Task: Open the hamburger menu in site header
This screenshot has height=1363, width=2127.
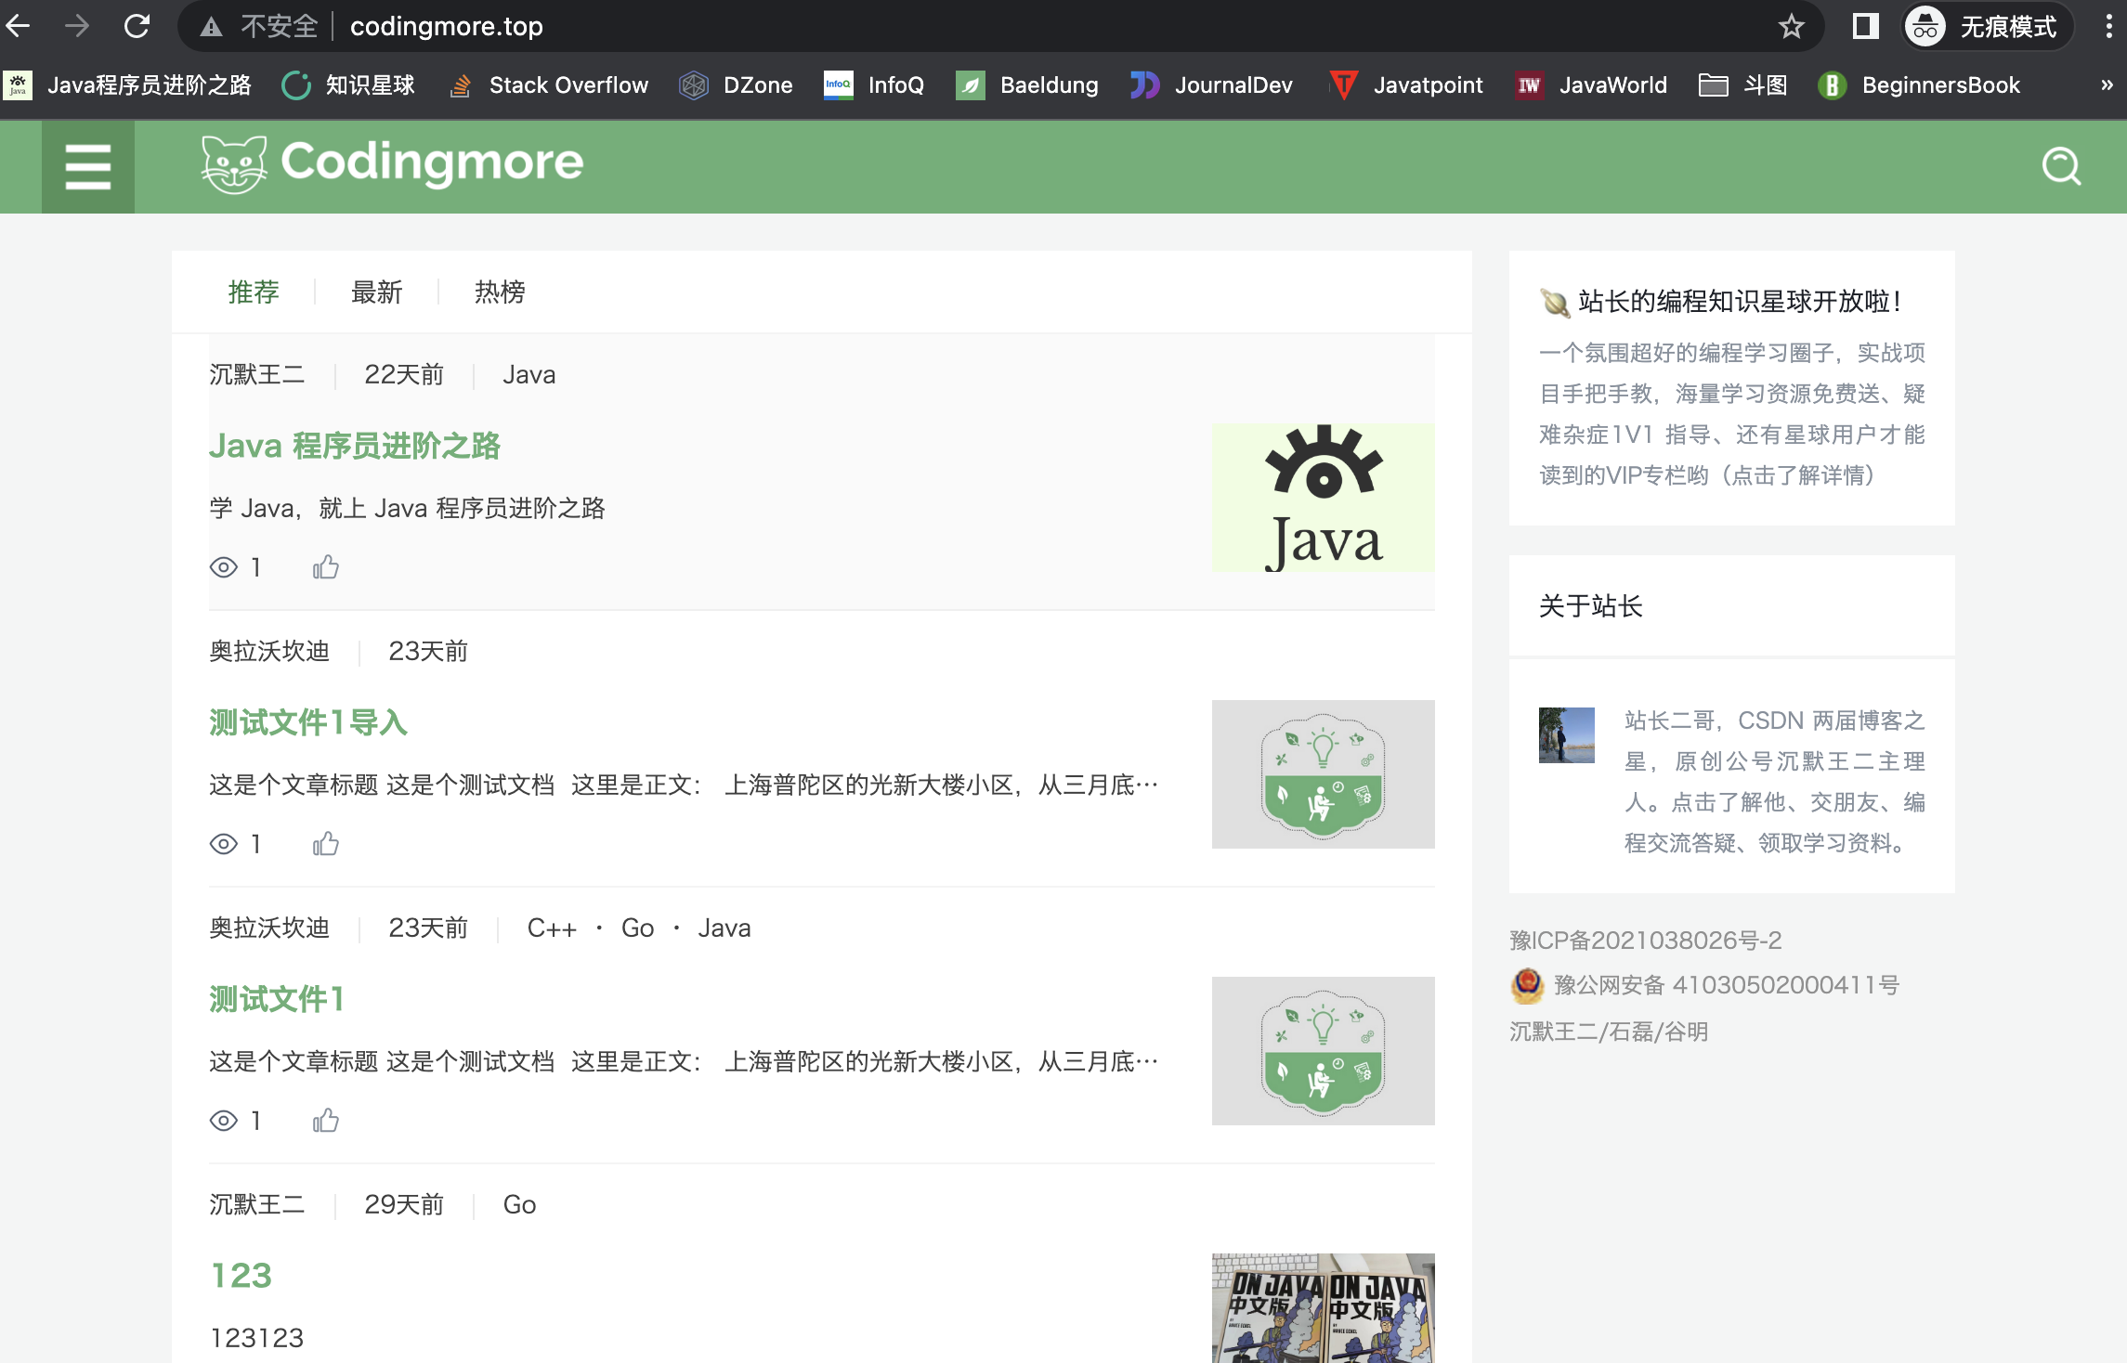Action: (x=88, y=167)
